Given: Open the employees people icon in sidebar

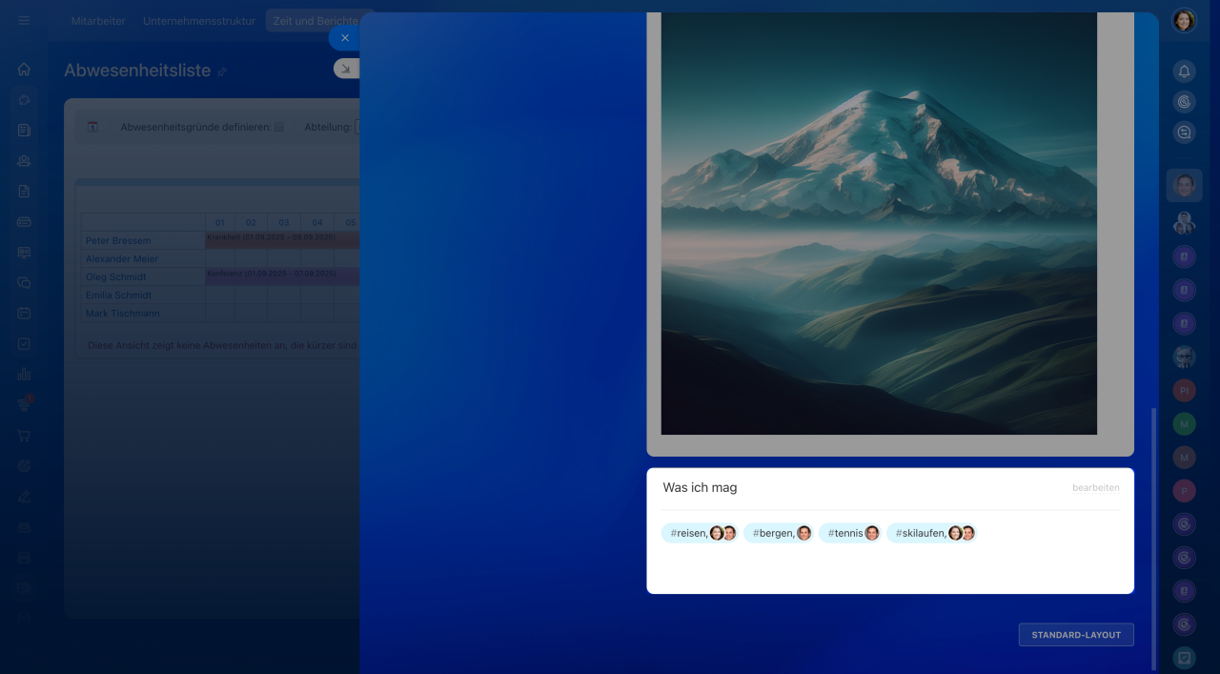Looking at the screenshot, I should point(24,160).
